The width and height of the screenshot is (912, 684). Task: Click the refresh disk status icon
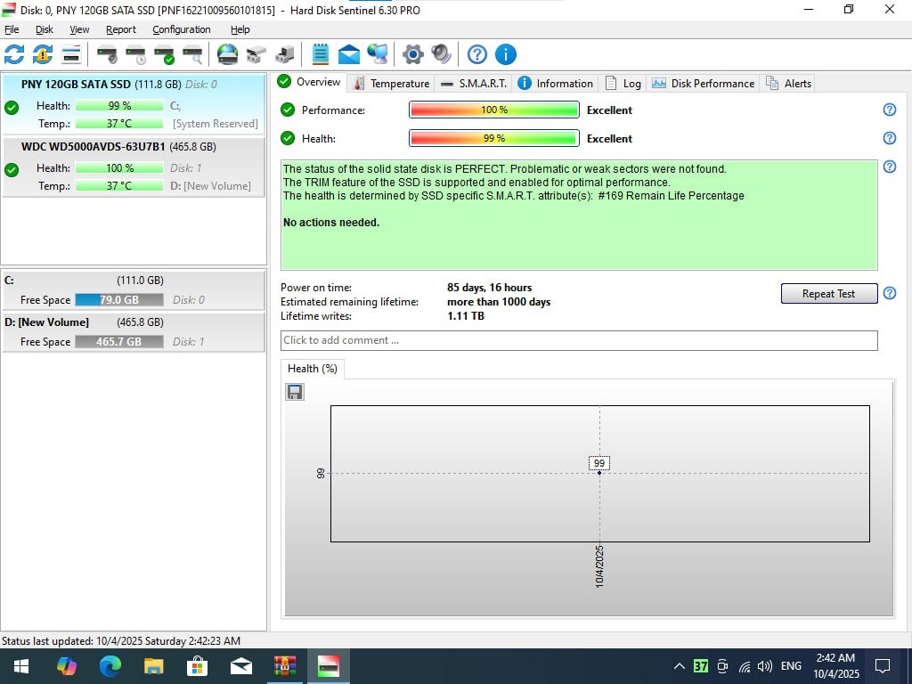(14, 54)
